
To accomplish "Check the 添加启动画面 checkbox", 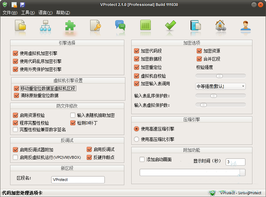I will (x=142, y=159).
